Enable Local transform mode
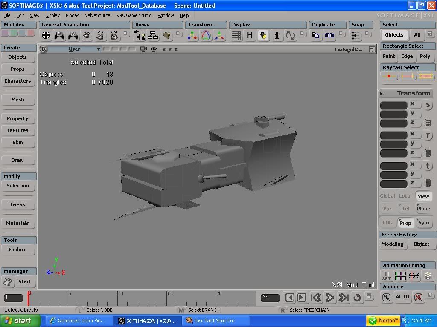This screenshot has width=437, height=327. [405, 196]
